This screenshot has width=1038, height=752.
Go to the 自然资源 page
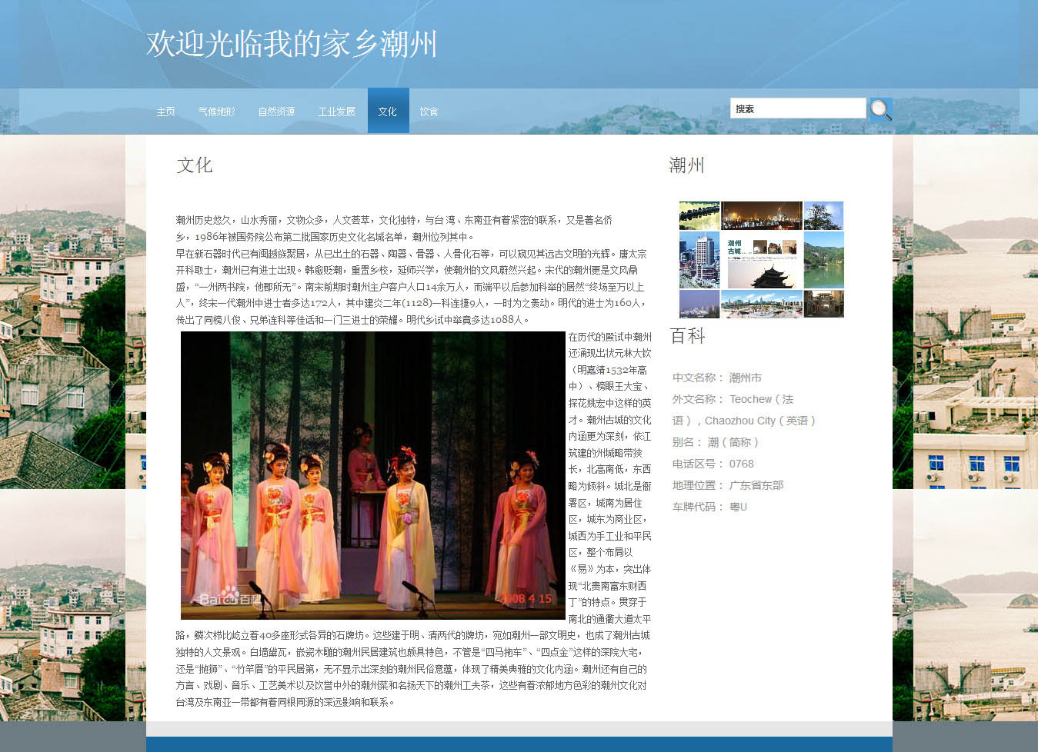[x=276, y=111]
